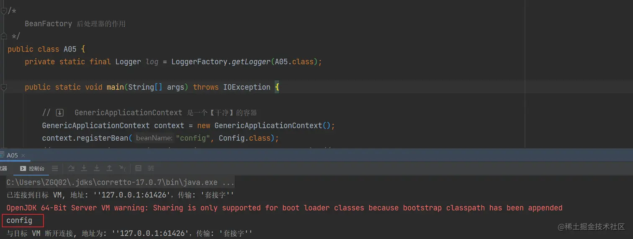
Task: Click the BeanFactory word in the top comment
Action: (49, 24)
